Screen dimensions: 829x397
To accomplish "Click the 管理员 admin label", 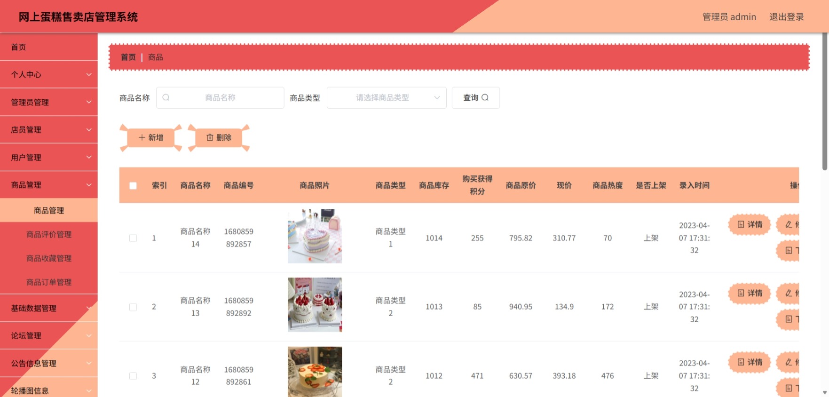I will click(x=729, y=17).
